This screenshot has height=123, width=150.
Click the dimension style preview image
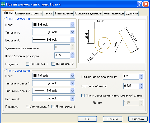click(112, 41)
